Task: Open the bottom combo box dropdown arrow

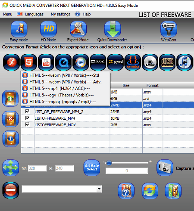Action: pyautogui.click(x=99, y=189)
